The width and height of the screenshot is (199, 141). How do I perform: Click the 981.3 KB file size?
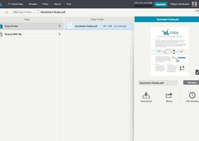pyautogui.click(x=108, y=26)
